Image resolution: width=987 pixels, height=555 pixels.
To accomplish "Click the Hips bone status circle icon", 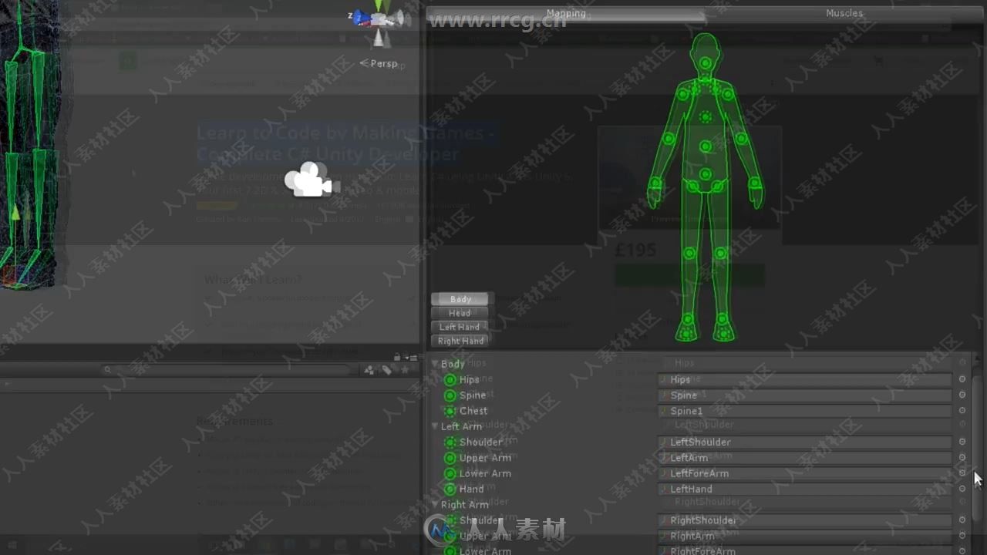I will point(450,380).
